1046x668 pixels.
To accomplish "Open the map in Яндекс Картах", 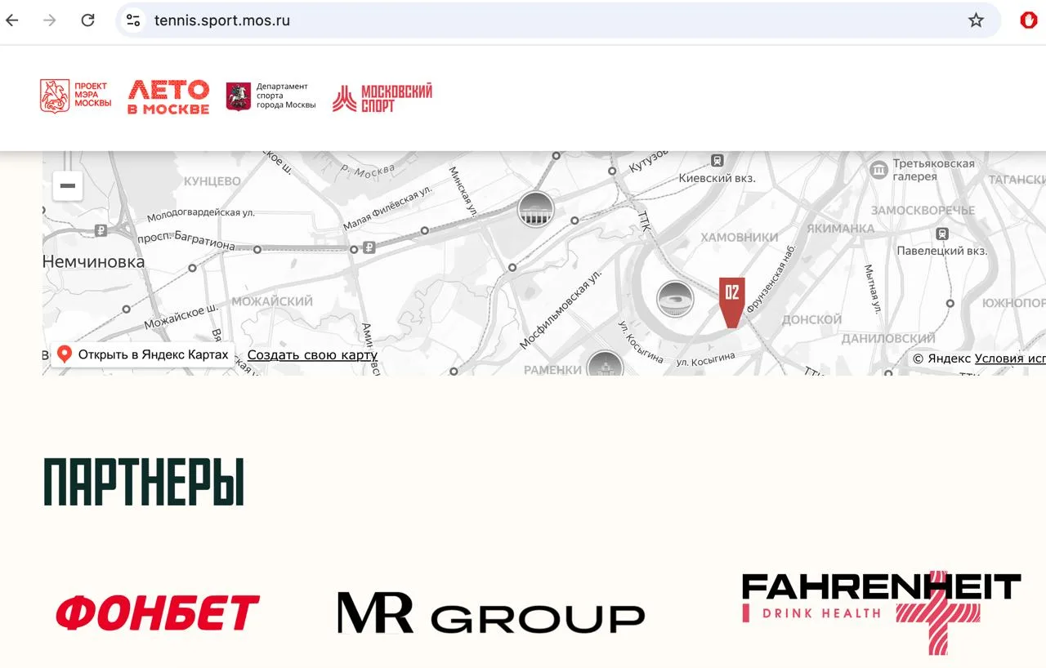I will pos(143,355).
